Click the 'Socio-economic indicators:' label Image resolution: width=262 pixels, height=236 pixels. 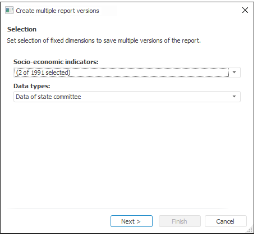(x=56, y=62)
